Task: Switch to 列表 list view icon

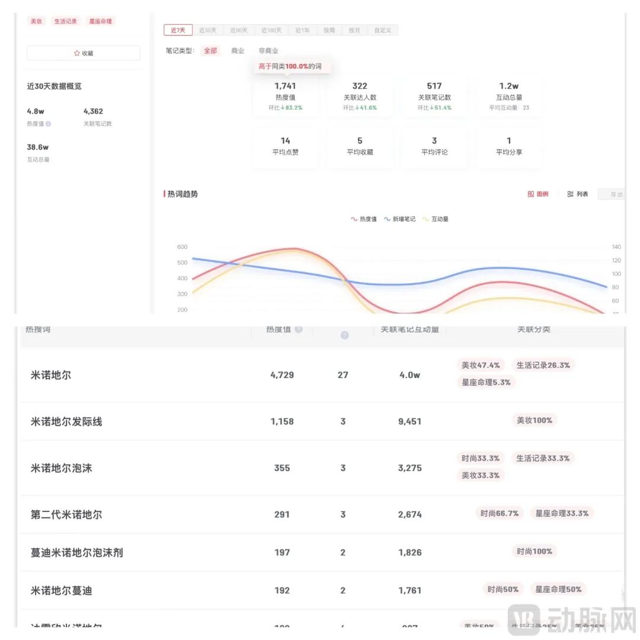Action: click(x=570, y=194)
